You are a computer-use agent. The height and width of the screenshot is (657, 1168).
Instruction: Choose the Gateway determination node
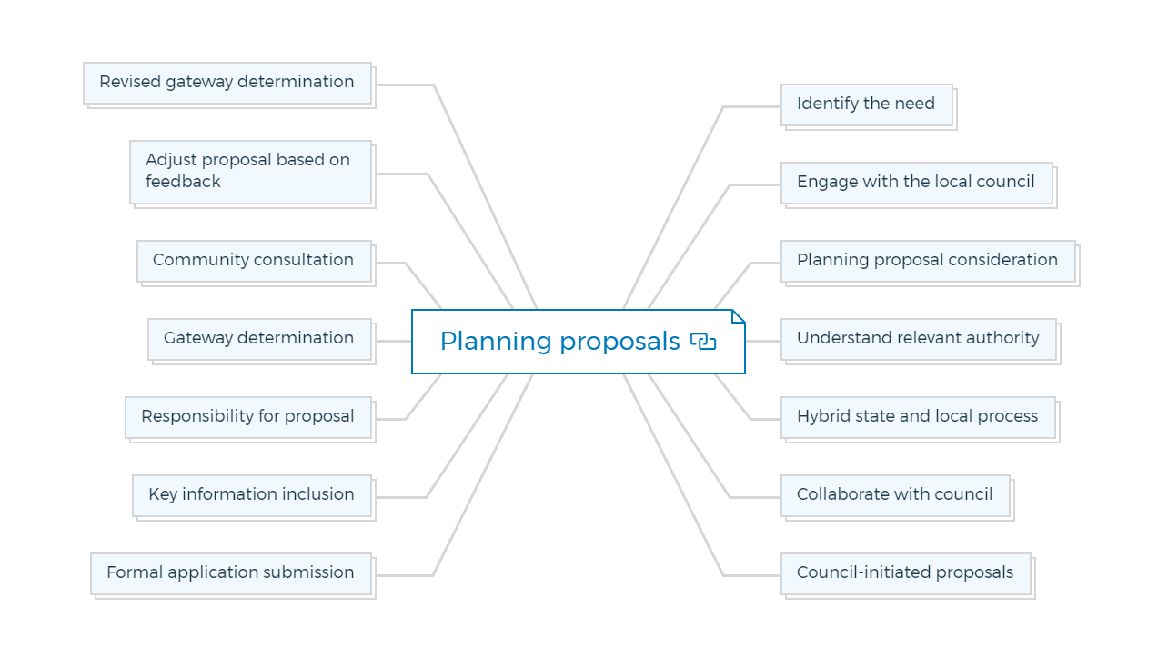pos(260,339)
